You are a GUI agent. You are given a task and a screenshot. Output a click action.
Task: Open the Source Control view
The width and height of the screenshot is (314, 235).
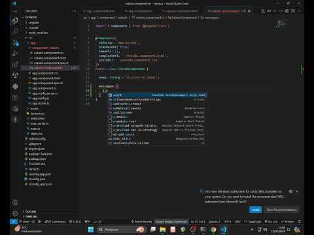[15, 42]
